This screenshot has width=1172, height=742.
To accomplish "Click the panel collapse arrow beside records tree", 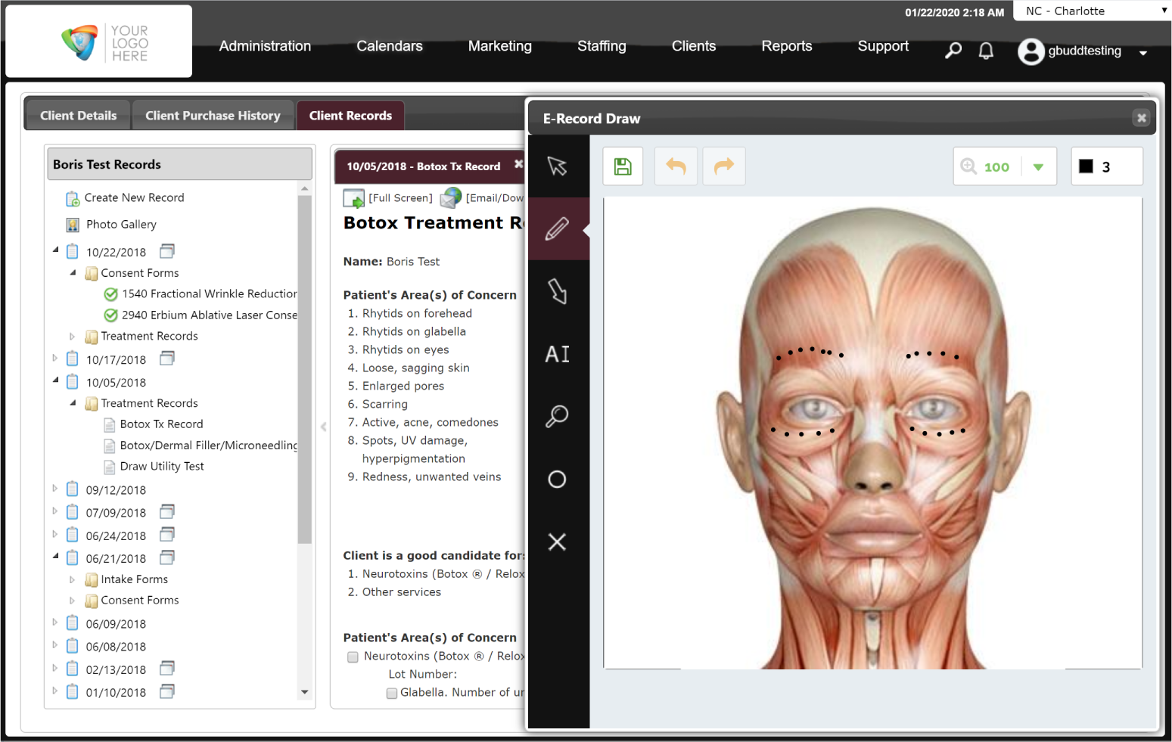I will pyautogui.click(x=324, y=427).
